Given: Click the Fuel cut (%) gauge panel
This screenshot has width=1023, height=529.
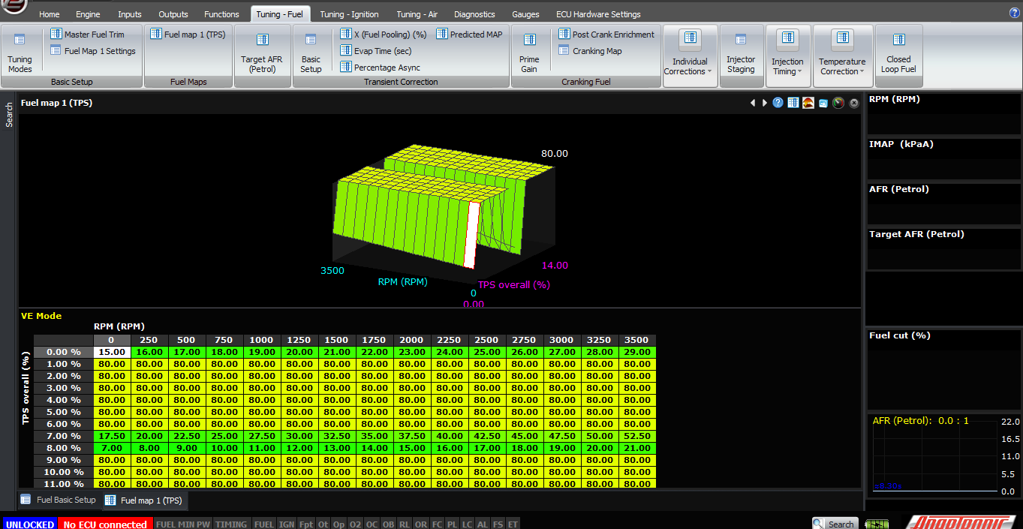Looking at the screenshot, I should point(943,369).
